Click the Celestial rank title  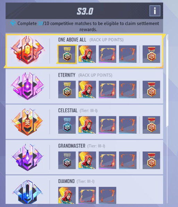[x=68, y=110]
